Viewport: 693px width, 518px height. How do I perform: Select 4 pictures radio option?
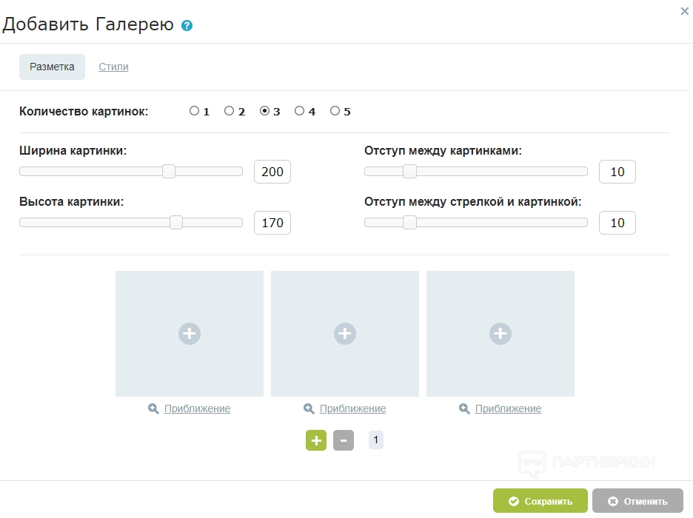300,111
